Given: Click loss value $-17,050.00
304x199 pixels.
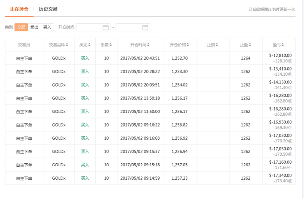Looking at the screenshot, I should tap(280, 149).
